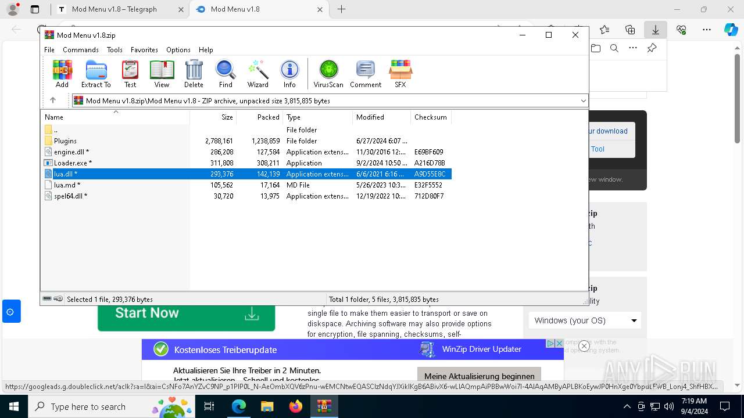
Task: Sort files by Size column
Action: coord(213,117)
